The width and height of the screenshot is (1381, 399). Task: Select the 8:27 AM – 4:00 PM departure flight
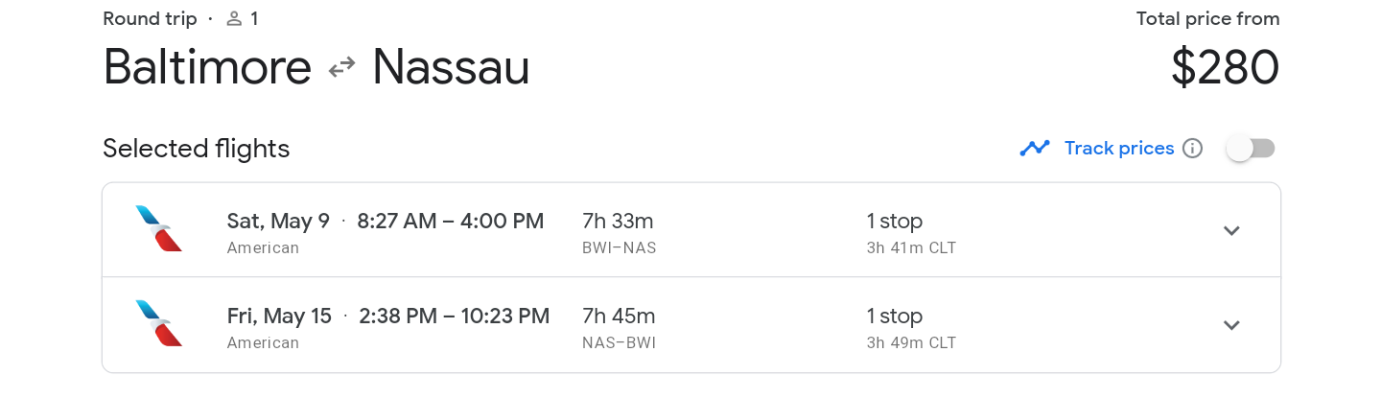tap(450, 222)
